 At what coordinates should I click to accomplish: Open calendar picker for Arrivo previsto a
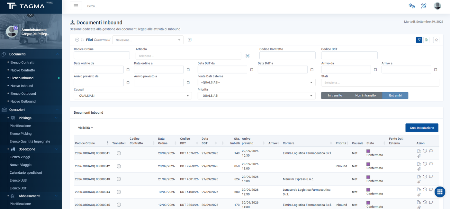[188, 83]
